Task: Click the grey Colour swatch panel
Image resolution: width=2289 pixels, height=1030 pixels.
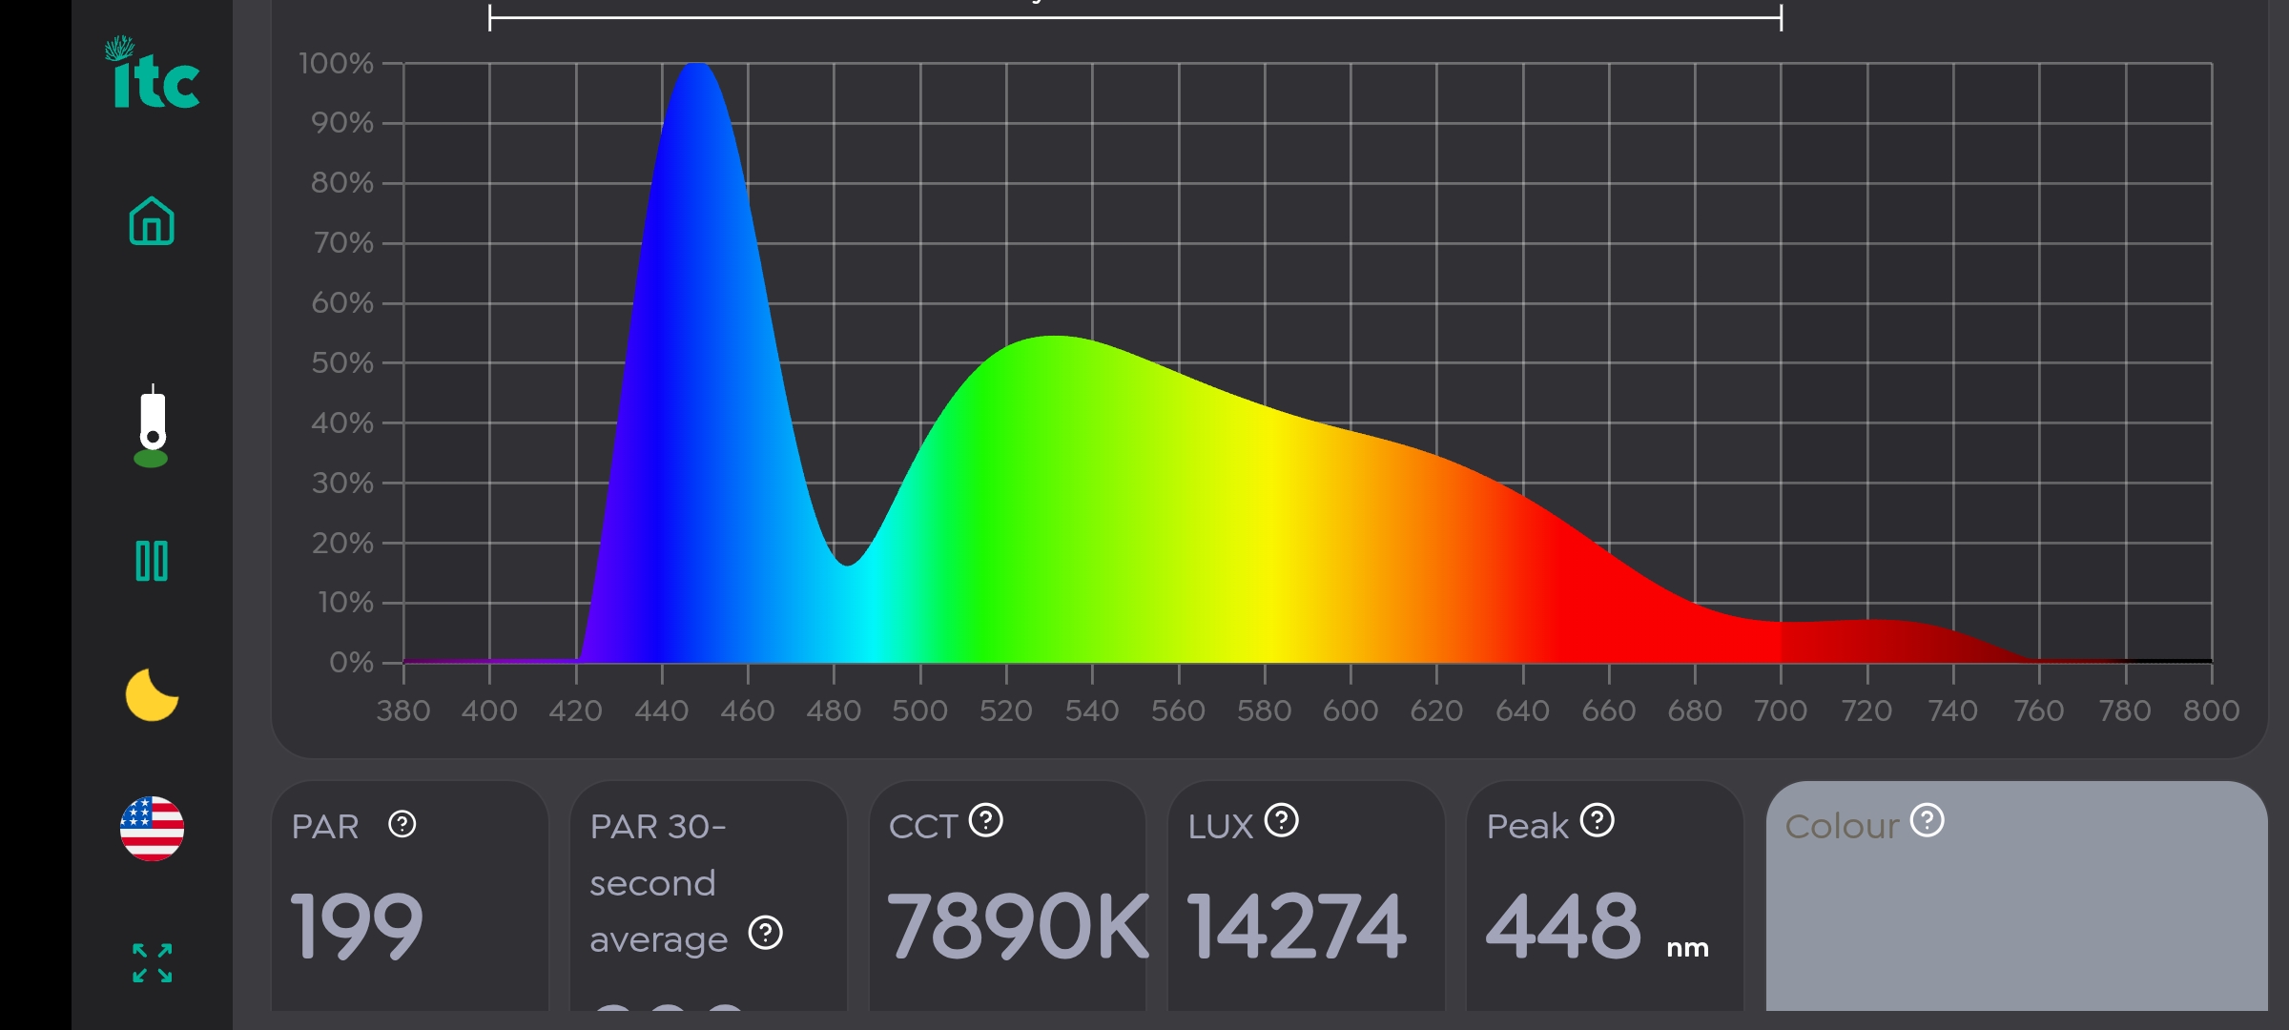Action: (x=2016, y=896)
